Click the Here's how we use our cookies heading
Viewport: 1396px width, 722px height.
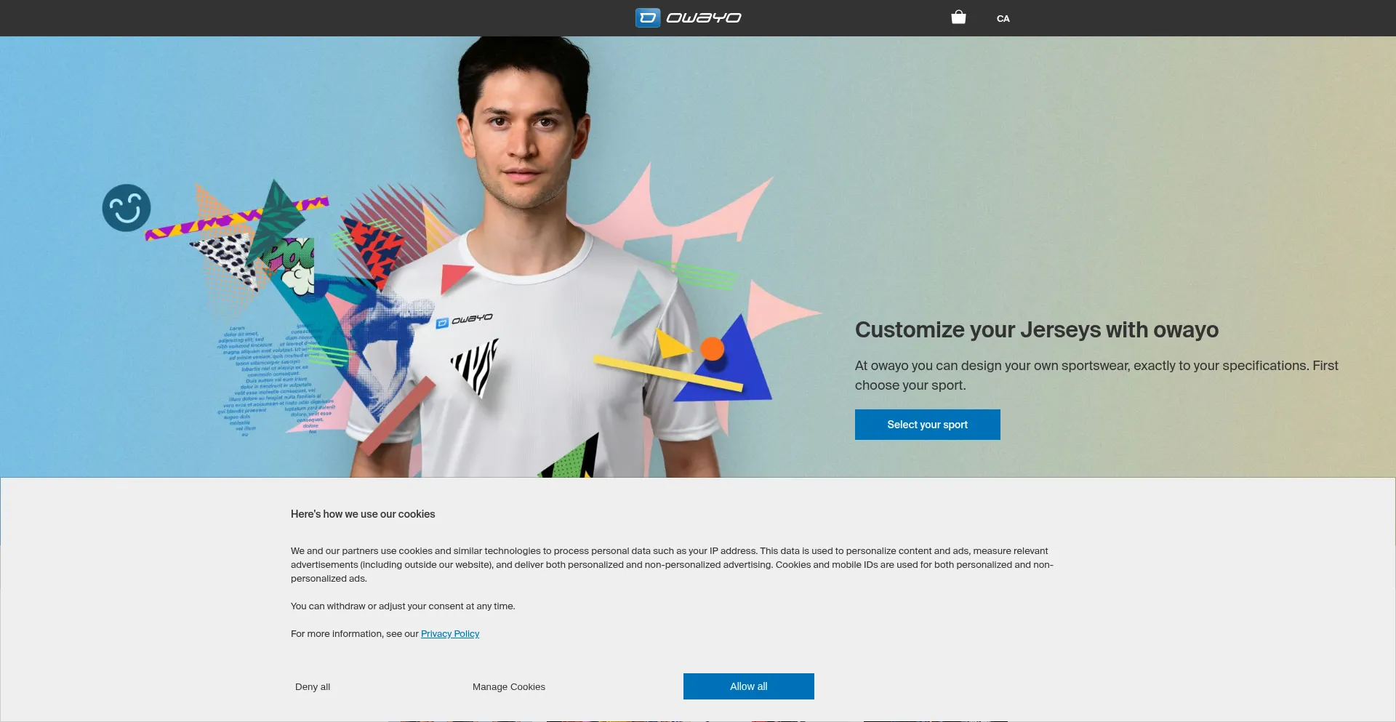click(363, 514)
